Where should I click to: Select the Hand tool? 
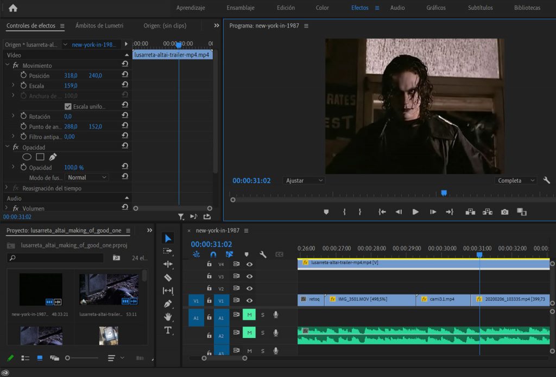coord(168,317)
